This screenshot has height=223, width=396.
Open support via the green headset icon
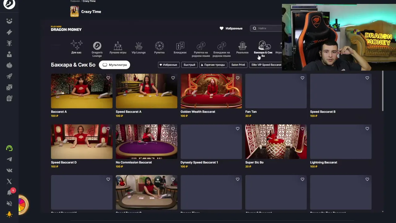point(9,148)
